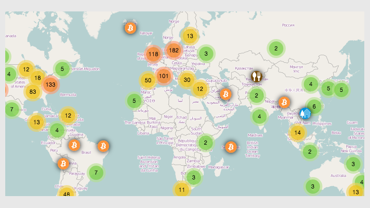
Task: Click the Bitcoin marker near Faroyar
Action: (130, 28)
